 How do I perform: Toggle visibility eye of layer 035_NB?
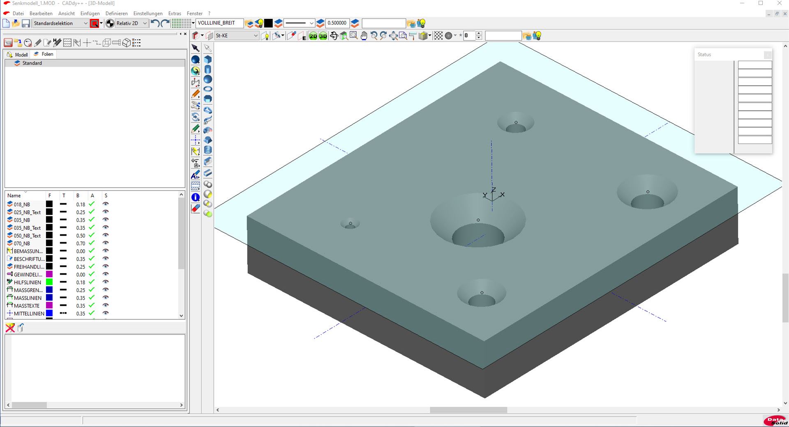pos(106,220)
